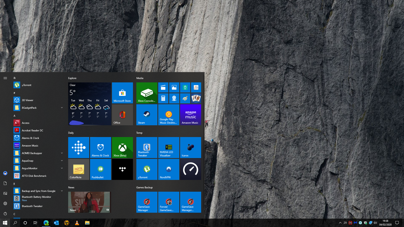Open Google Play Music Desktop tile
The width and height of the screenshot is (404, 227).
coord(169,115)
